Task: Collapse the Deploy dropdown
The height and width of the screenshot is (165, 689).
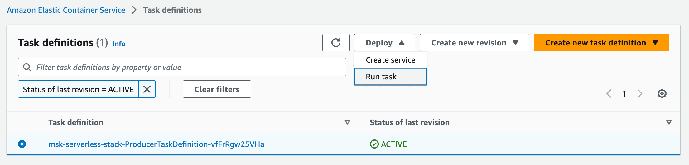Action: tap(384, 43)
